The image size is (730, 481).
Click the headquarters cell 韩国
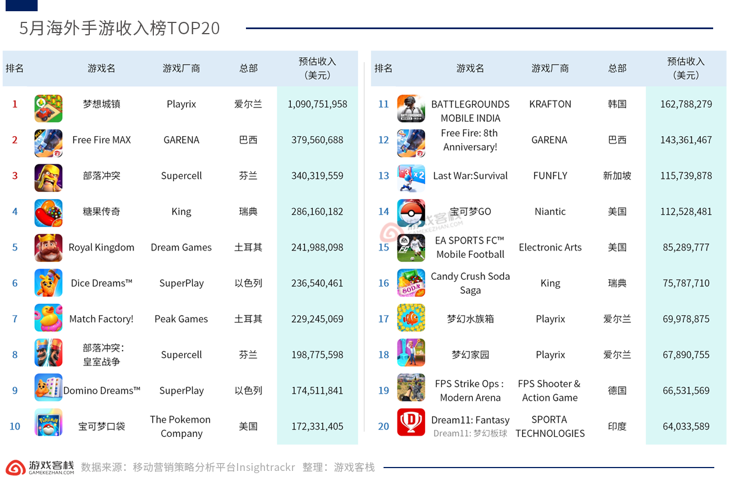click(x=617, y=104)
